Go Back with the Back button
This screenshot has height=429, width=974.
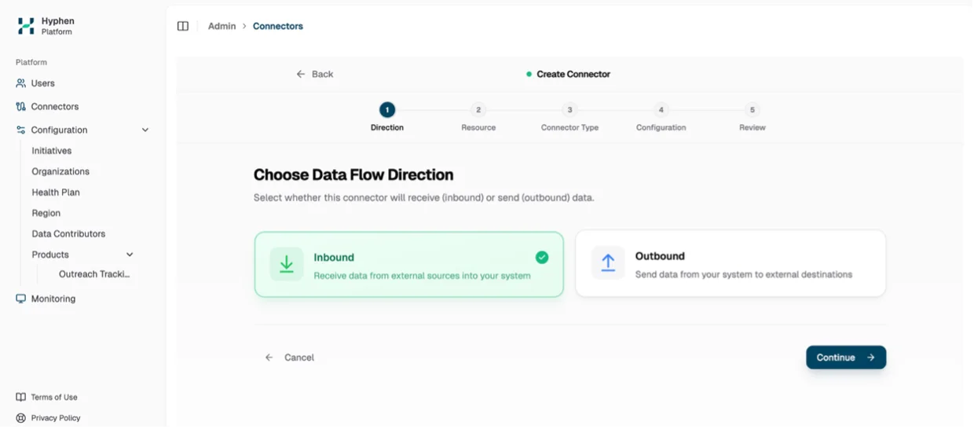315,74
